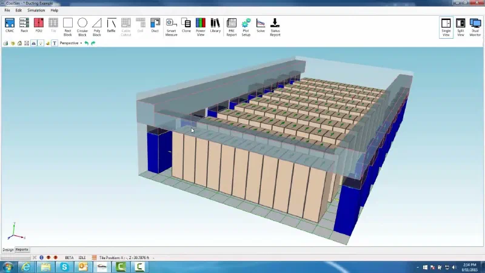The image size is (485, 273).
Task: Click the yellow smiley view icon
Action: 13,43
